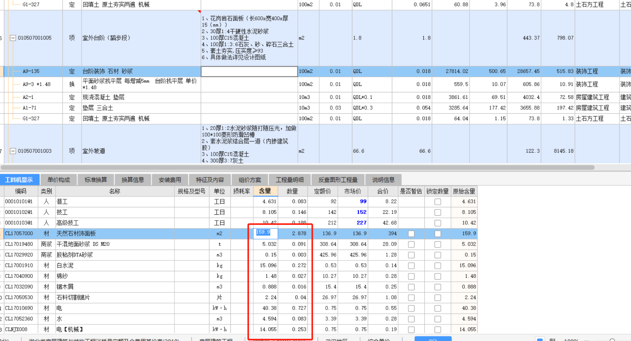The height and width of the screenshot is (341, 631).
Task: Toggle 锁定数量 for 电 CL17010690
Action: click(x=438, y=308)
